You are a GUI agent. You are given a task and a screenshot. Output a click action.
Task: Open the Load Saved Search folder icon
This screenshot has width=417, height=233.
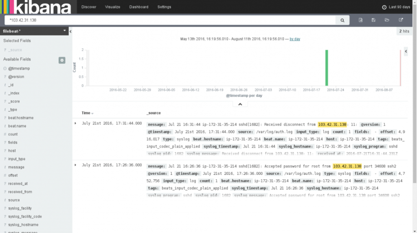[387, 20]
